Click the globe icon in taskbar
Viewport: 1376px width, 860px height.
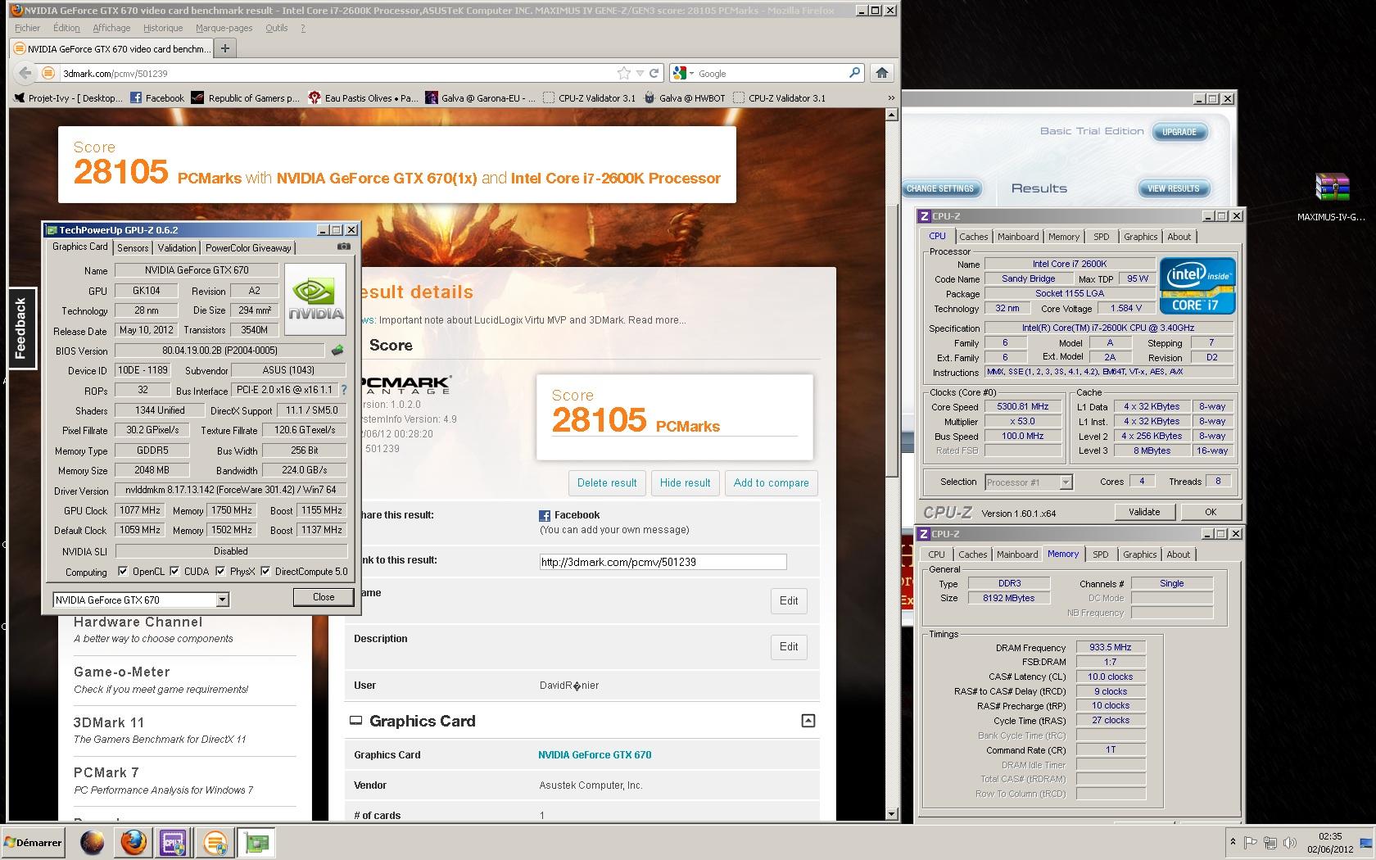[92, 842]
